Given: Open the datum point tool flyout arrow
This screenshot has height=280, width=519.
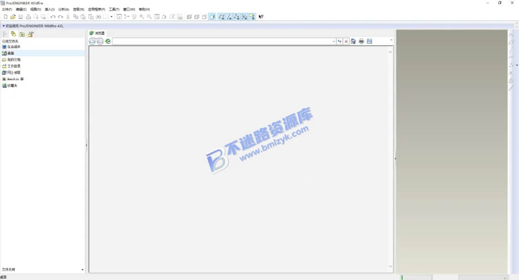Looking at the screenshot, I should [x=517, y=65].
